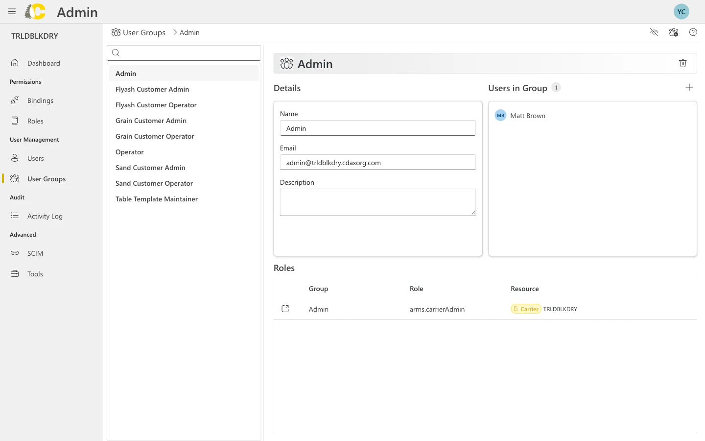
Task: Open SCIM from the Advanced section
Action: click(35, 253)
